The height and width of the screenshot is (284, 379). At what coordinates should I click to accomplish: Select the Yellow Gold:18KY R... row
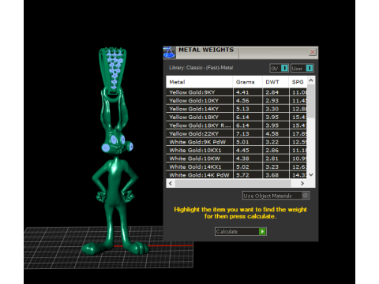click(x=237, y=125)
